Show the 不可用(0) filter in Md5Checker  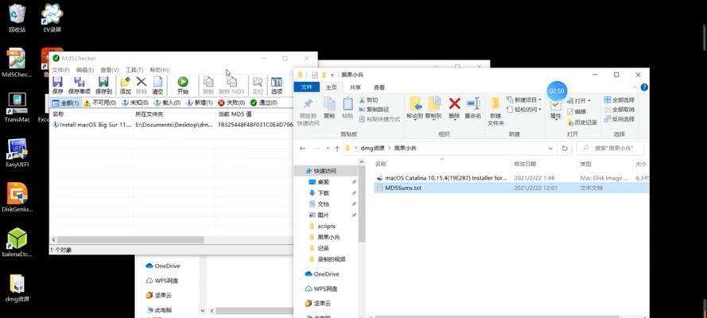pos(99,103)
